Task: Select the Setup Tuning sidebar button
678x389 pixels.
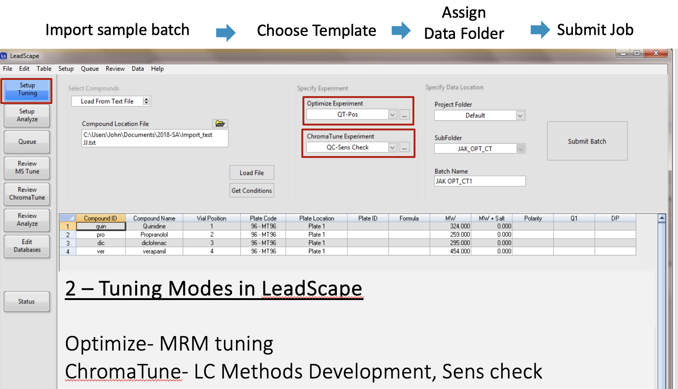Action: [x=27, y=89]
